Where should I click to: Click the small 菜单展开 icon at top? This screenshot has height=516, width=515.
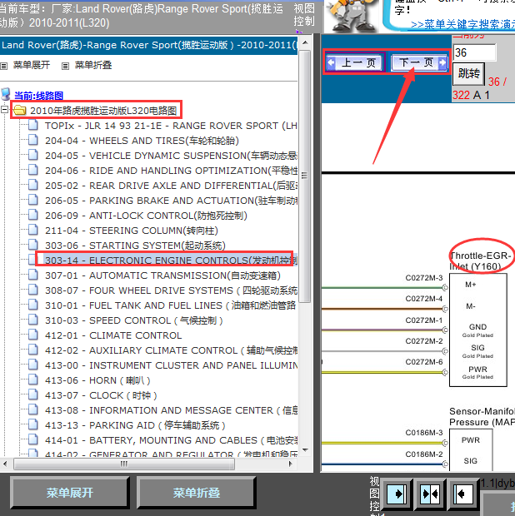pos(4,66)
